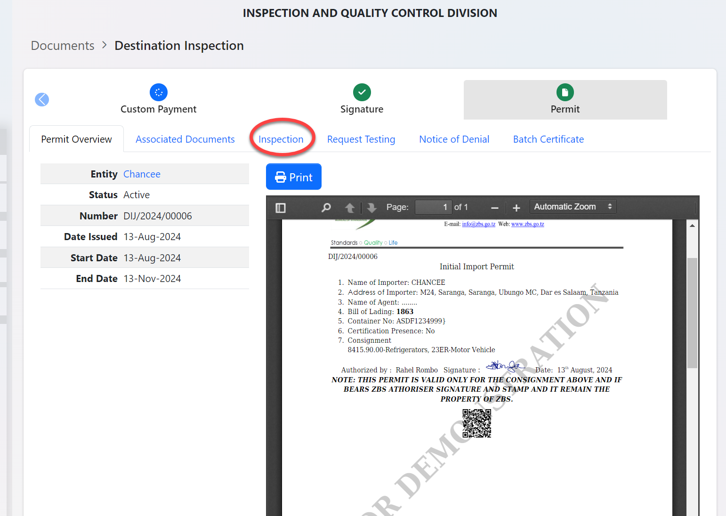Open the Chancee entity link

tap(142, 174)
